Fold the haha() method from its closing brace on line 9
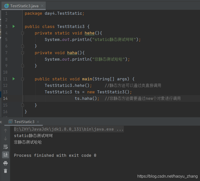The image size is (200, 181). click(22, 66)
